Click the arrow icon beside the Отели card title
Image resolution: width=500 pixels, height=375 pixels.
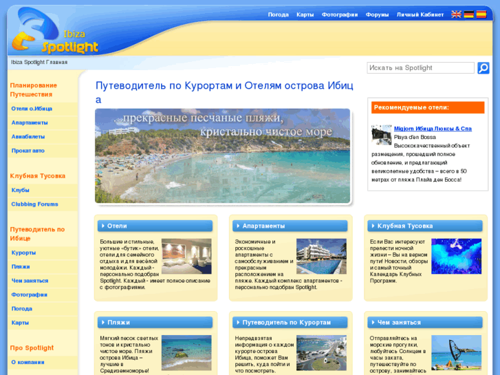point(103,226)
